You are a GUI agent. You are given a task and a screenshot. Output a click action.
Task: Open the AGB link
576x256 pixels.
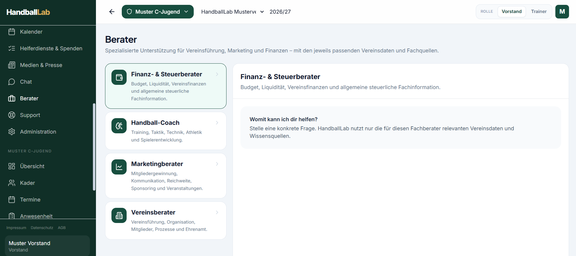[x=62, y=228]
